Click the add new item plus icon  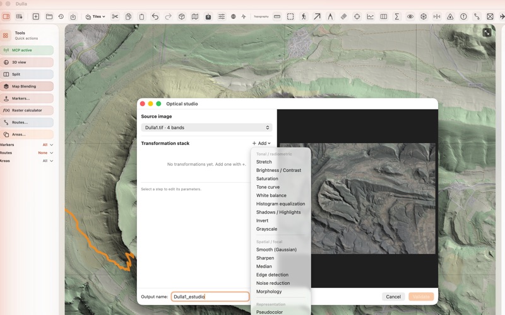(36, 16)
